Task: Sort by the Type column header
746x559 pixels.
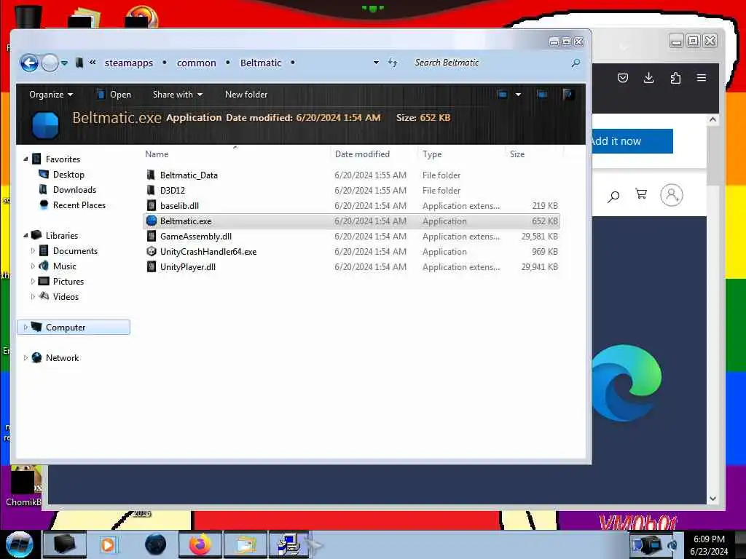Action: (432, 154)
